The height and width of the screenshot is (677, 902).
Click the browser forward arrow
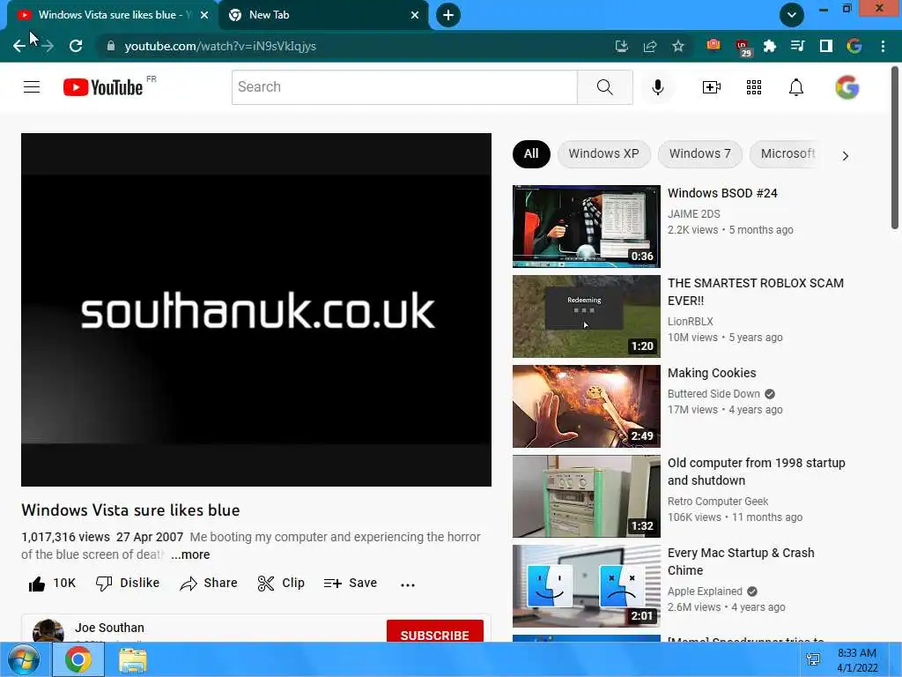click(48, 46)
